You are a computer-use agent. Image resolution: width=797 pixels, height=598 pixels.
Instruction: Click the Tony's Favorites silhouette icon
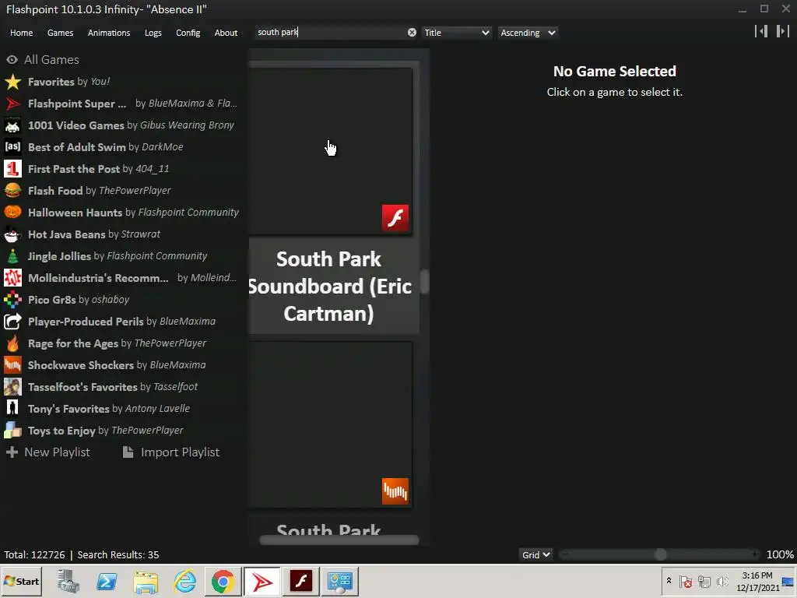point(12,409)
